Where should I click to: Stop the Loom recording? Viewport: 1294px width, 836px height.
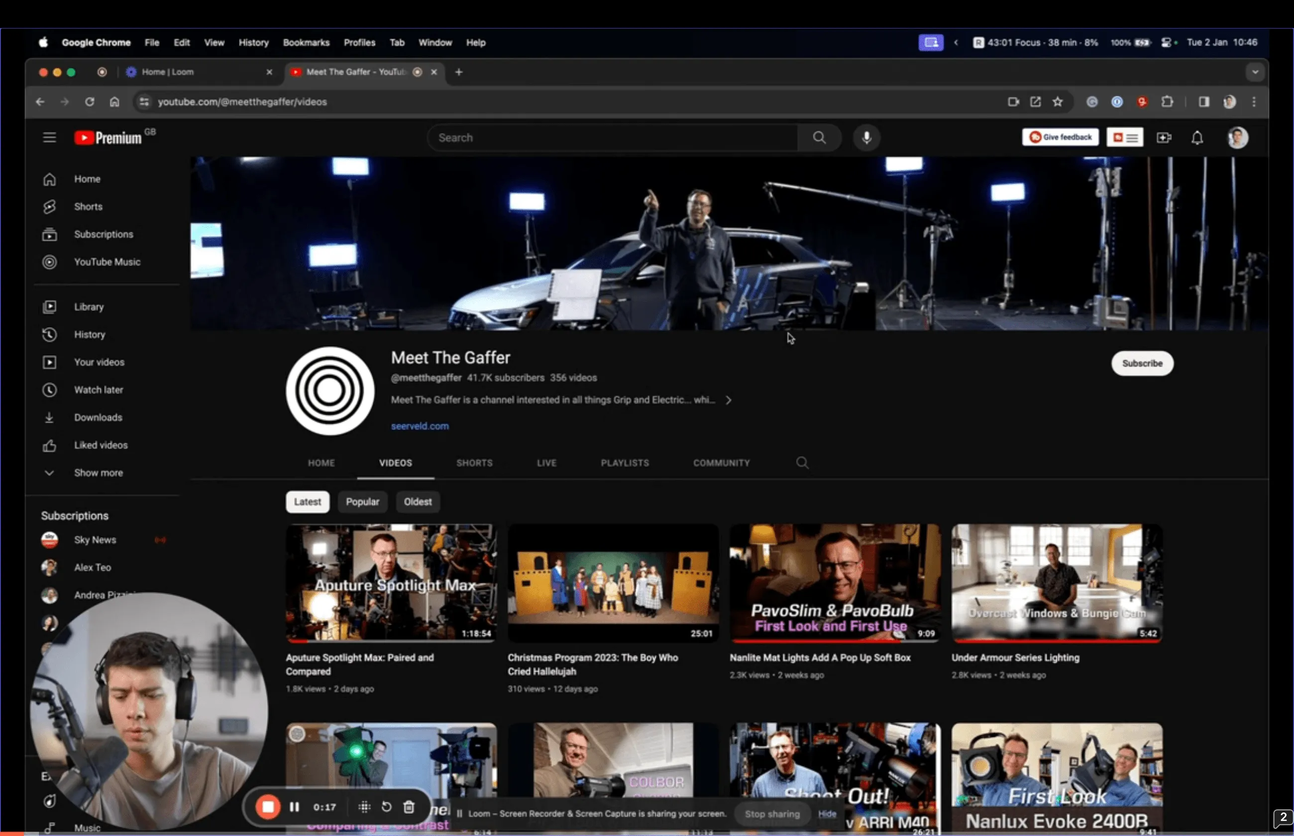click(268, 807)
